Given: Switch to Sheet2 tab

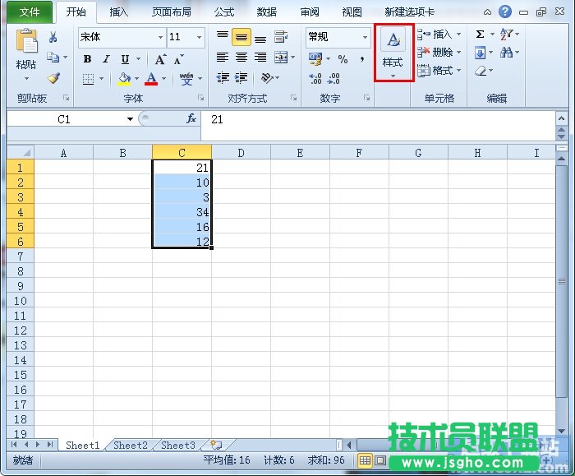Looking at the screenshot, I should click(131, 446).
